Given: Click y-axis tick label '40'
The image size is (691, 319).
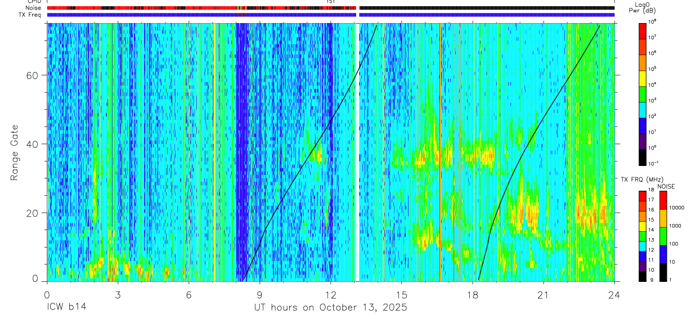Looking at the screenshot, I should (x=32, y=144).
